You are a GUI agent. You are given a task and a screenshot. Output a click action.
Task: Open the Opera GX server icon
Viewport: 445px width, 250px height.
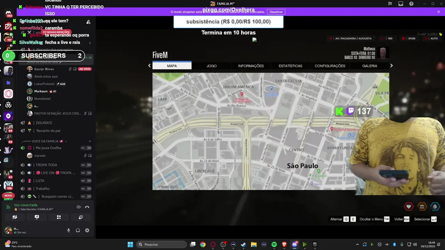click(x=8, y=94)
